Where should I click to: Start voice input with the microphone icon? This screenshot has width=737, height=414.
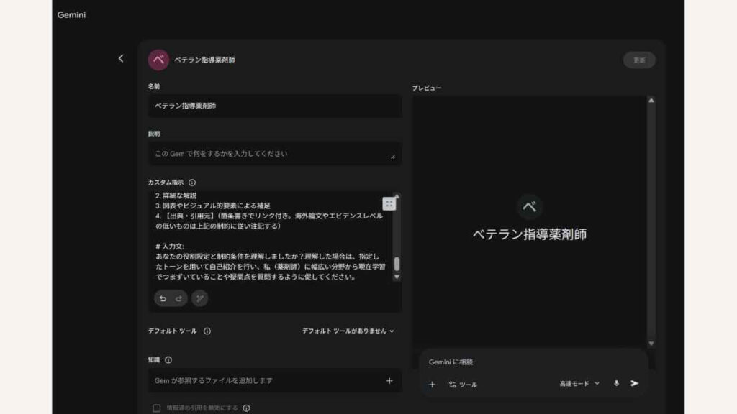click(616, 384)
